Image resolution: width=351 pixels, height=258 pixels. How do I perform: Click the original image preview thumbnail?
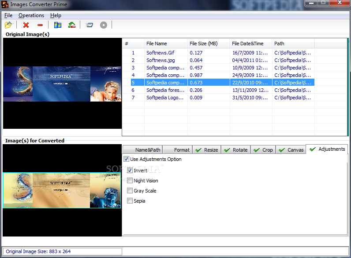[x=62, y=84]
